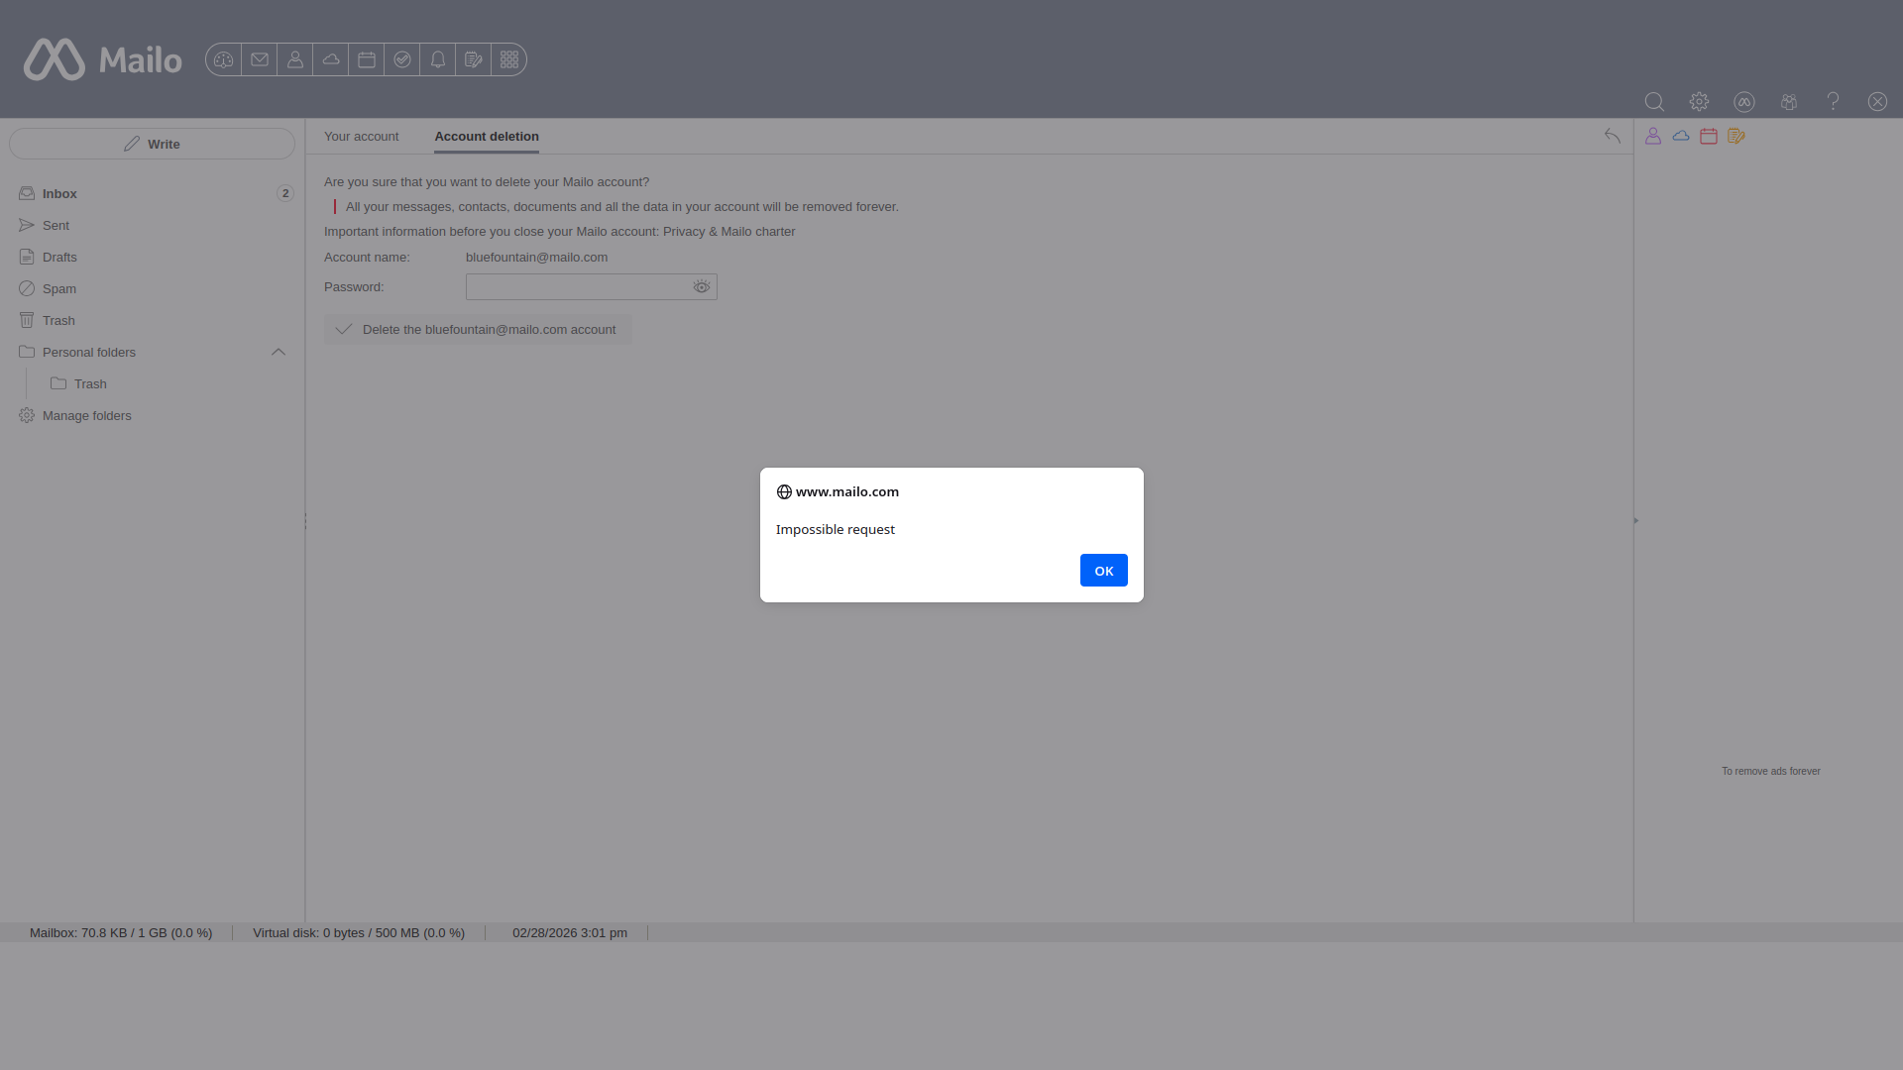Open the mail envelope icon in toolbar

point(260,59)
